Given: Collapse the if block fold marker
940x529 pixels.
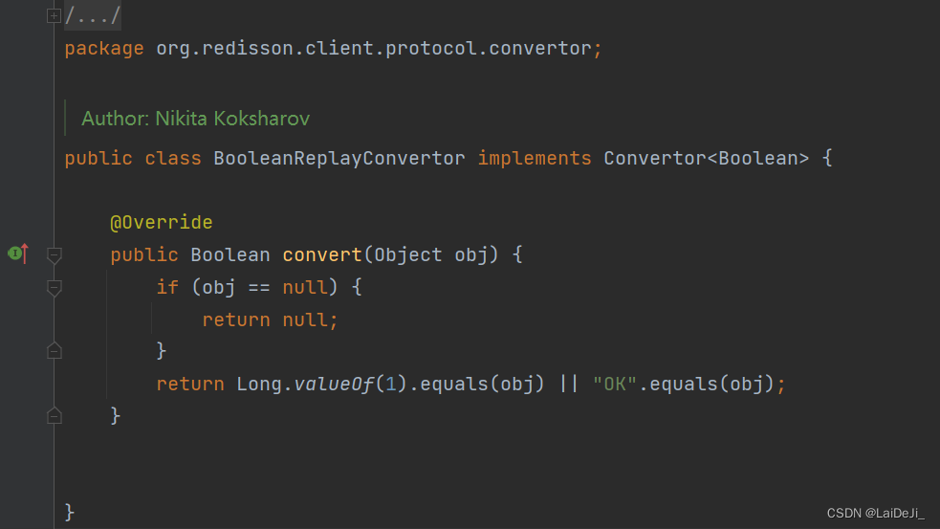Looking at the screenshot, I should pos(55,287).
